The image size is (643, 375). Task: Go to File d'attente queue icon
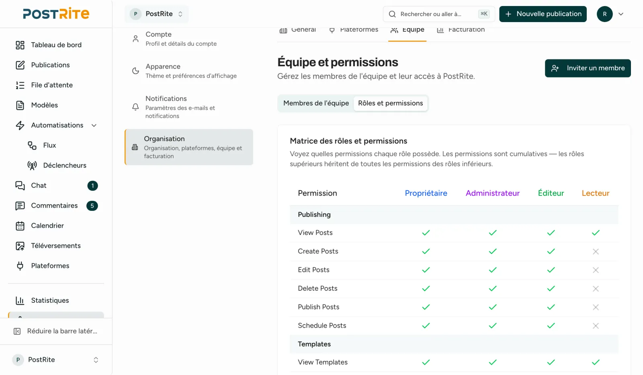[x=20, y=85]
